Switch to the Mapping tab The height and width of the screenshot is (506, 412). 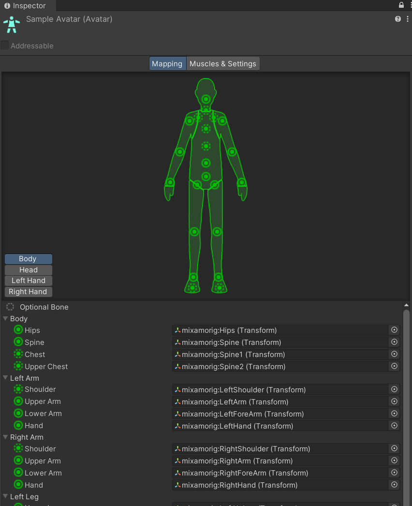click(x=167, y=63)
